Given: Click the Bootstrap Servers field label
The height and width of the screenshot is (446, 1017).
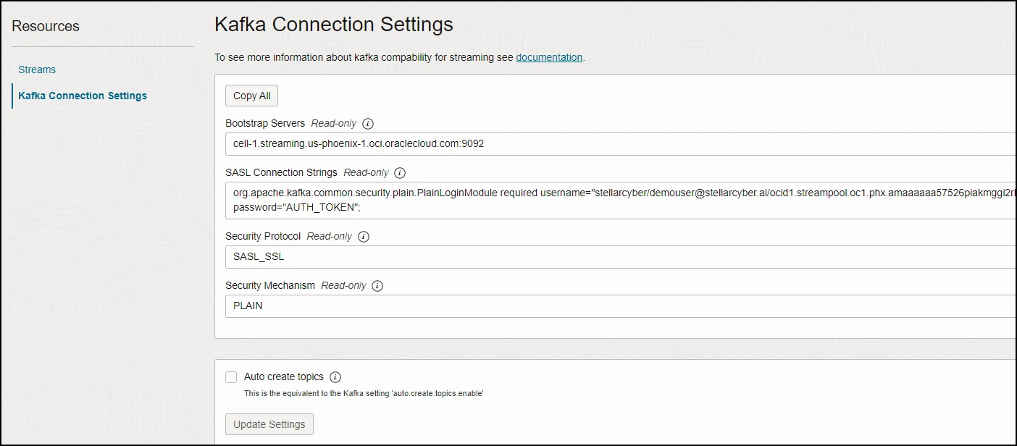Looking at the screenshot, I should point(265,123).
